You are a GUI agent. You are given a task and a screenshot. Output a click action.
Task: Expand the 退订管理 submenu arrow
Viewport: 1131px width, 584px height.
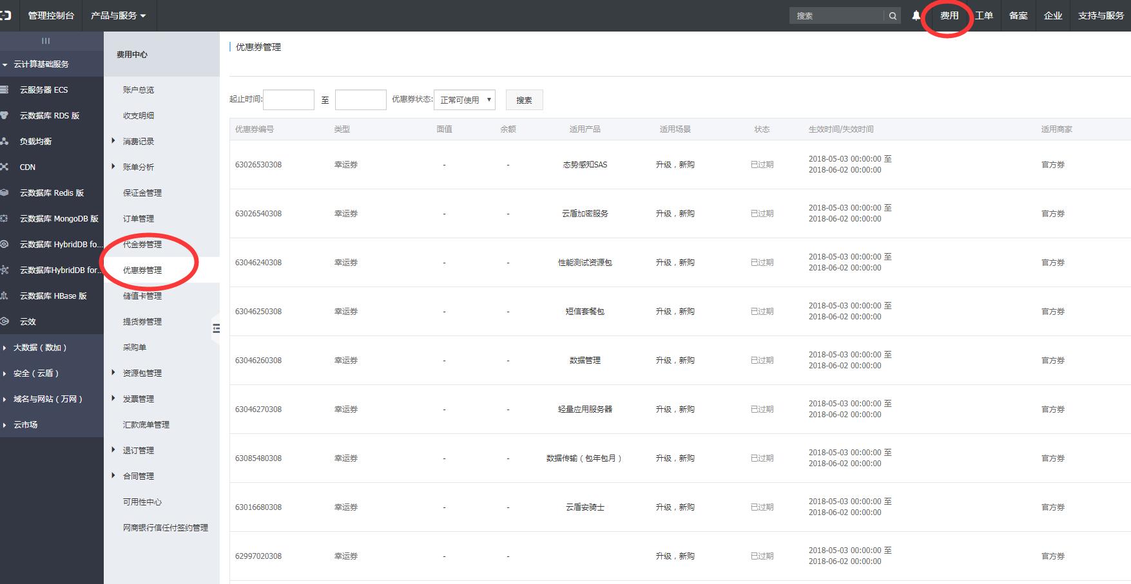pyautogui.click(x=113, y=449)
